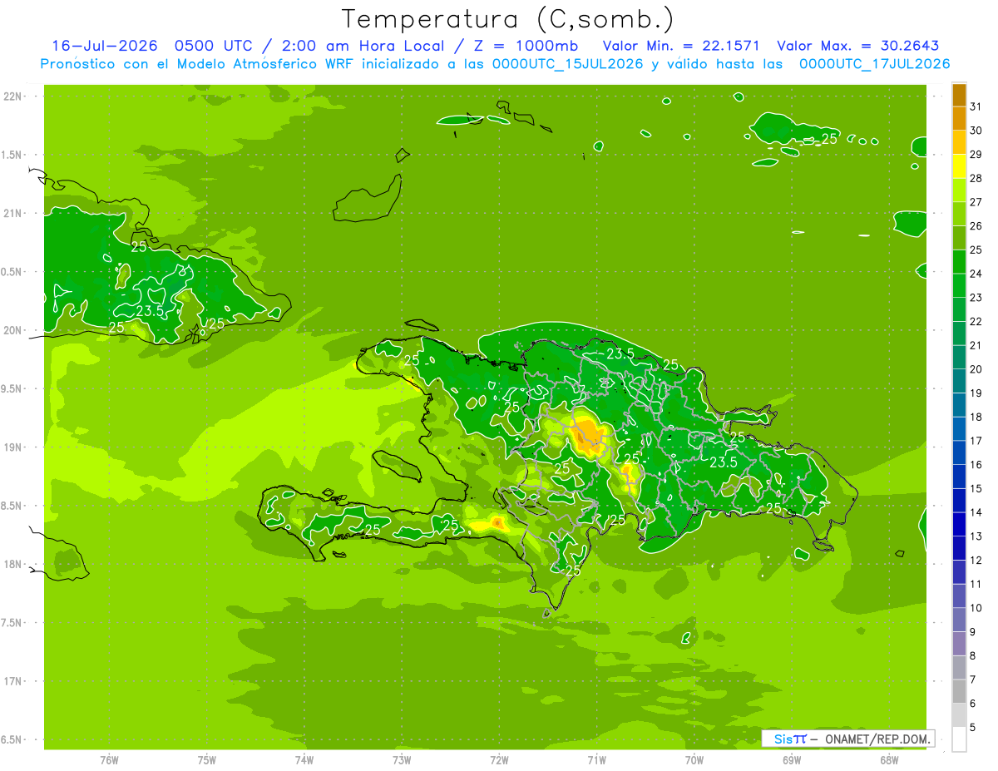Click the "0500 UTC" time label
Screen dimensions: 998x771
215,46
